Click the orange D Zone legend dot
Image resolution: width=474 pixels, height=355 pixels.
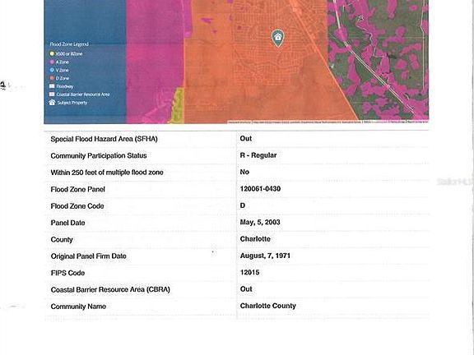[52, 78]
